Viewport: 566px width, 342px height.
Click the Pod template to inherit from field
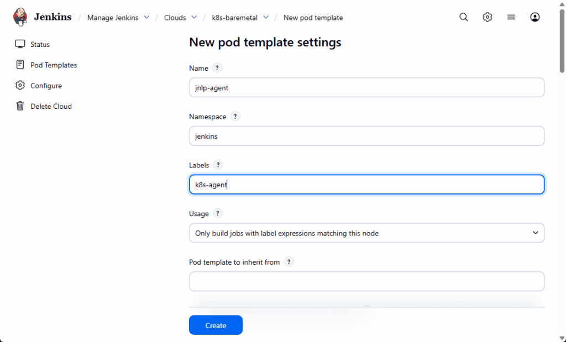pos(366,281)
